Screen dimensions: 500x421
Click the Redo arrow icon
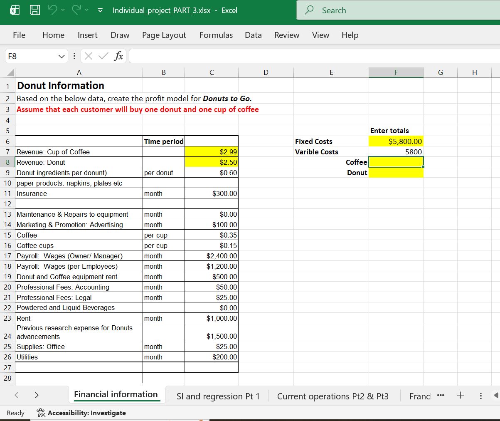[76, 10]
